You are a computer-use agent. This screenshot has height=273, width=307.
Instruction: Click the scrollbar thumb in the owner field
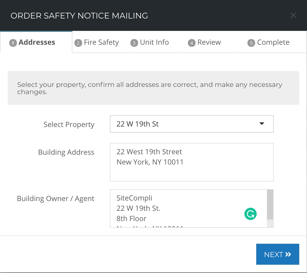pyautogui.click(x=270, y=205)
